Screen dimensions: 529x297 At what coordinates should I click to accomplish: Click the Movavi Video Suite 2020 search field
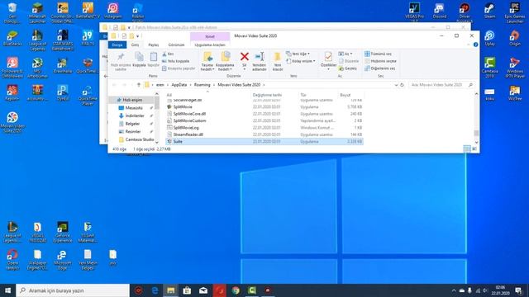point(441,85)
